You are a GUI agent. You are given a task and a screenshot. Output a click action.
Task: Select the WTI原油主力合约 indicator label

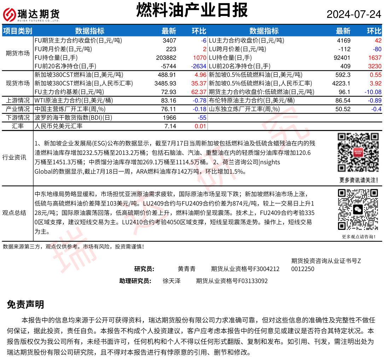tap(69, 101)
